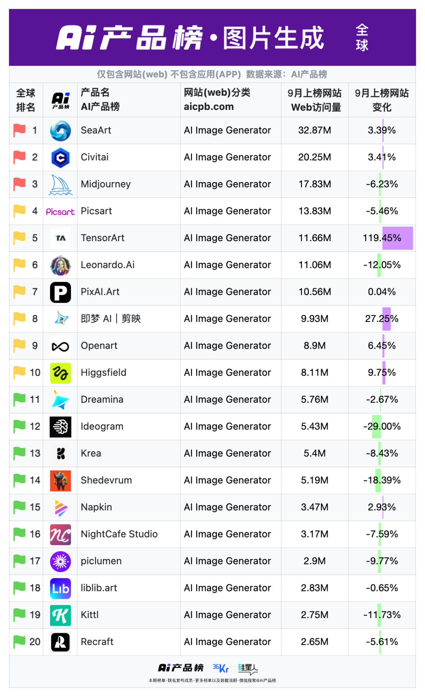Click the TensorArt product name

[x=102, y=238]
